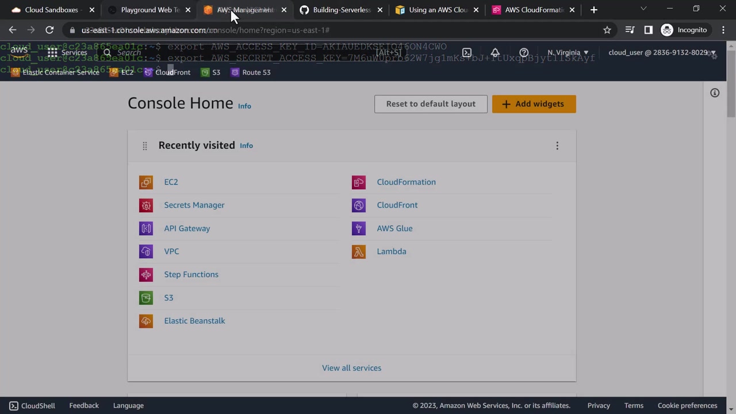Image resolution: width=736 pixels, height=414 pixels.
Task: Select the Elastic Beanstalk icon
Action: (x=146, y=321)
